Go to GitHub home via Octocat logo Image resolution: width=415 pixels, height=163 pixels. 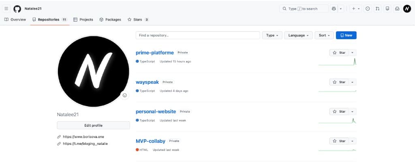[17, 9]
